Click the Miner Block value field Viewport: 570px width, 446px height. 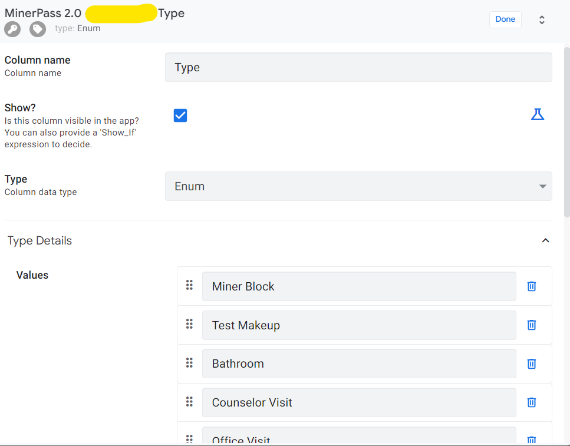point(358,286)
